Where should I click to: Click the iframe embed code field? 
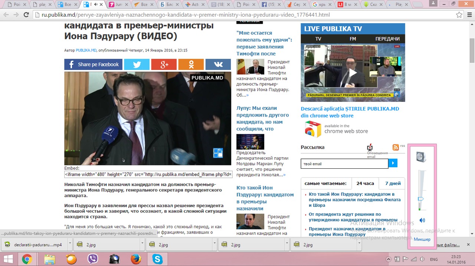tap(148, 174)
